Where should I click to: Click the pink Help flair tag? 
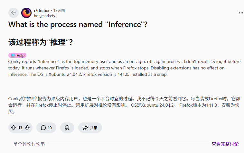pos(17,55)
